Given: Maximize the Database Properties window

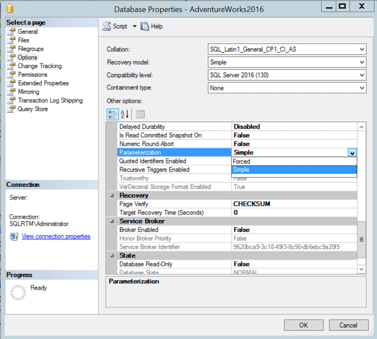Looking at the screenshot, I should (342, 6).
